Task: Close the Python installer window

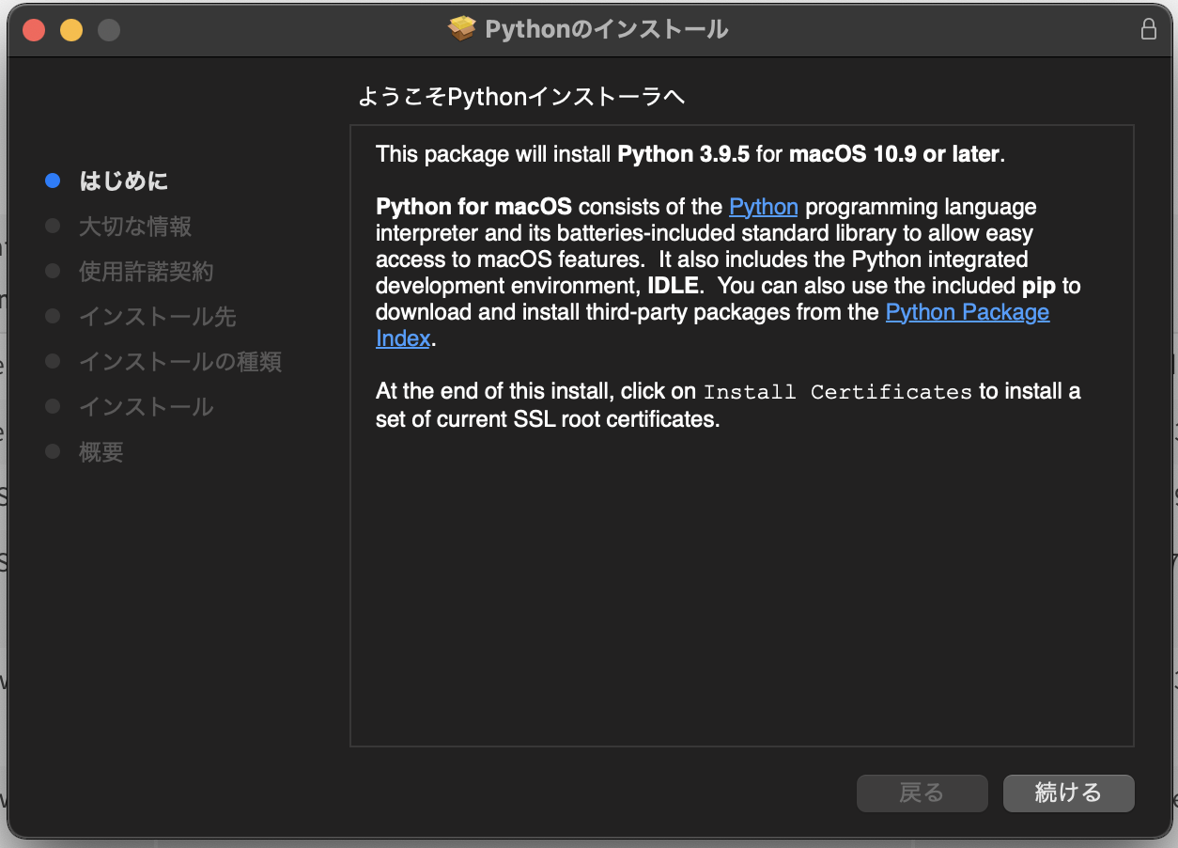Action: pos(34,30)
